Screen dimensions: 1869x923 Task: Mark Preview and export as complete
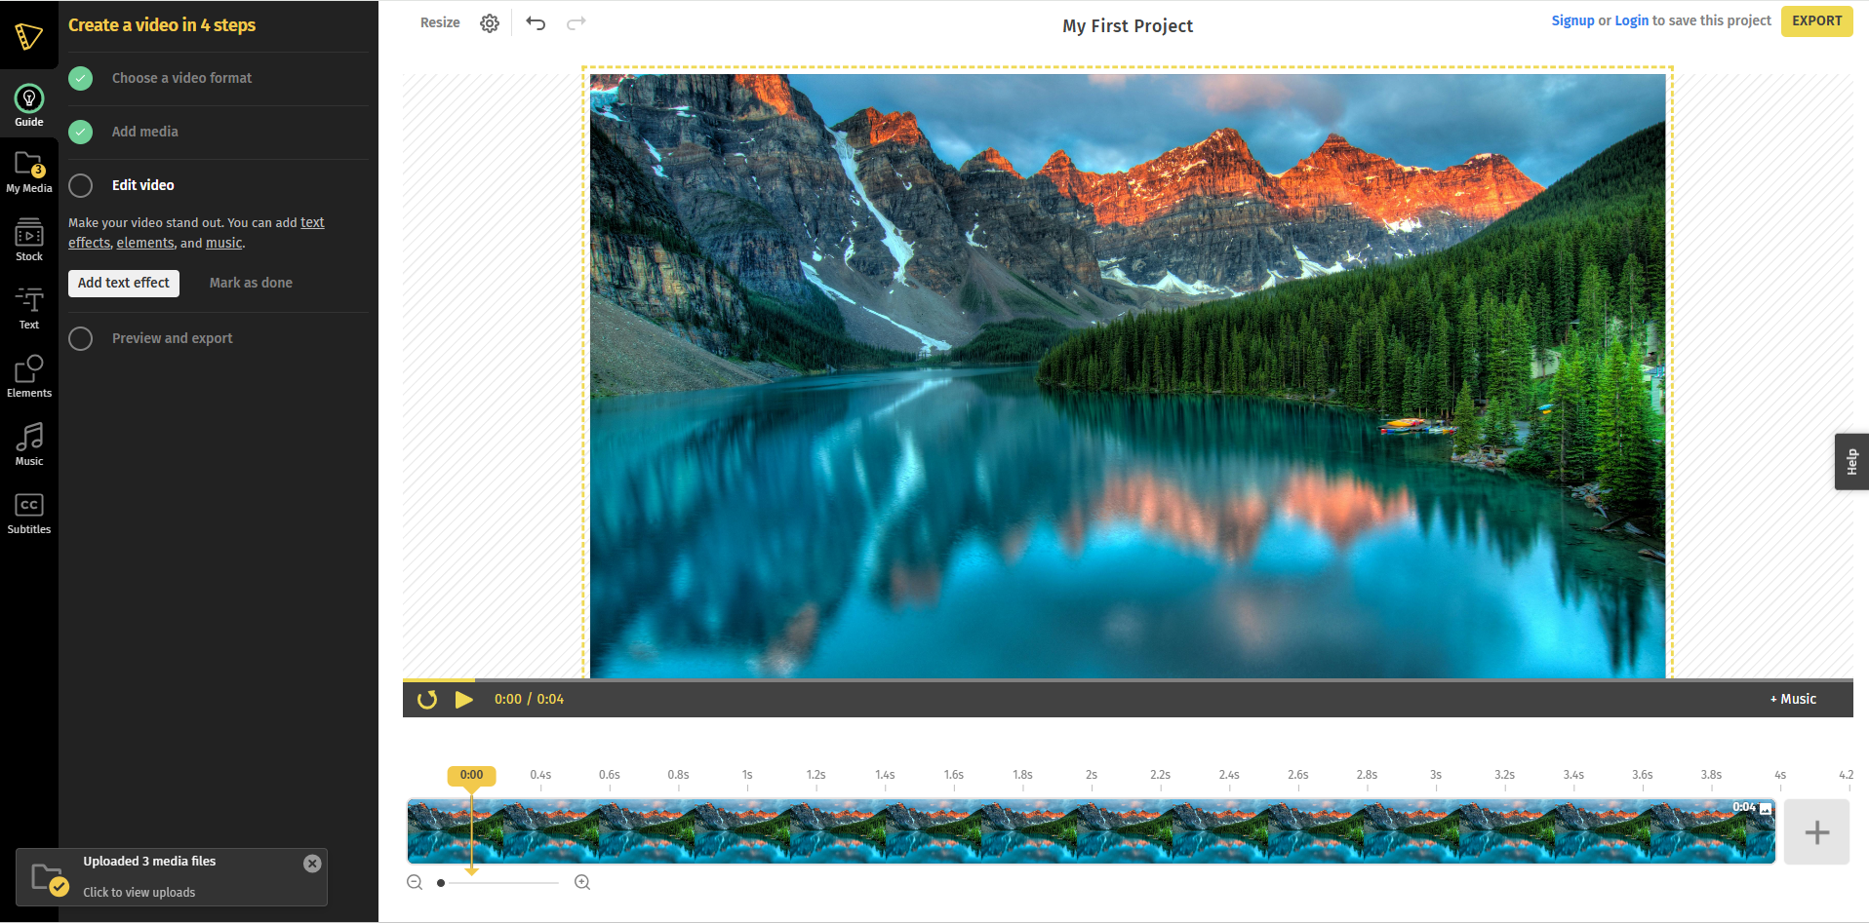(x=80, y=338)
